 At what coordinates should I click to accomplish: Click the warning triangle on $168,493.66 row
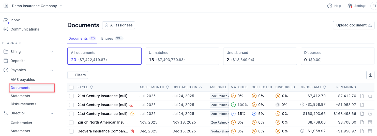point(132,114)
